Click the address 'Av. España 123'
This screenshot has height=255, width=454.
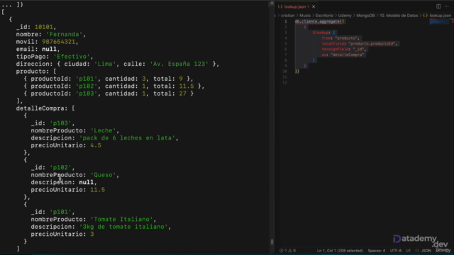point(179,64)
